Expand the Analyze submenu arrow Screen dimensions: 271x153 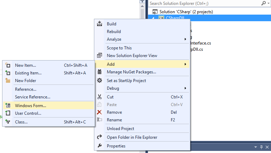click(x=185, y=39)
